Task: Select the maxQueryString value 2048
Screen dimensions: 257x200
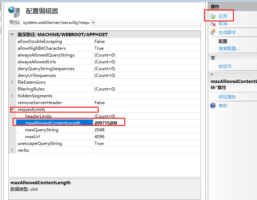Action: 99,130
